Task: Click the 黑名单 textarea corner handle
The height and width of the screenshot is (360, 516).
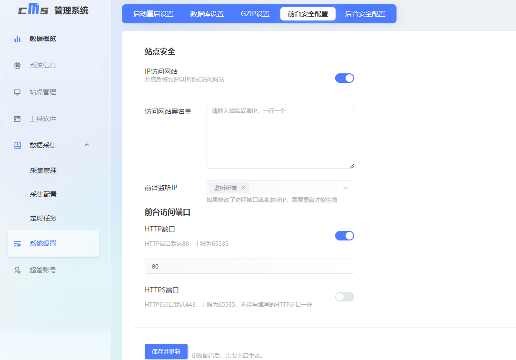Action: 351,166
